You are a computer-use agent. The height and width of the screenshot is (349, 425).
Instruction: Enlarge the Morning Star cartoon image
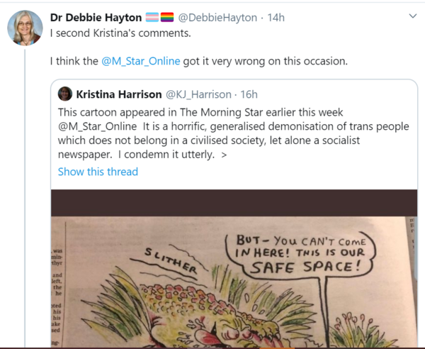point(234,284)
